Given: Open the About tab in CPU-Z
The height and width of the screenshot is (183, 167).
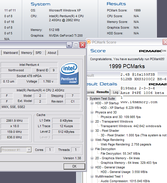Looking at the screenshot, I should 52,53.
